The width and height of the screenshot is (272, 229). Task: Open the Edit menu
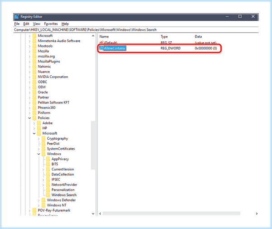[26, 24]
